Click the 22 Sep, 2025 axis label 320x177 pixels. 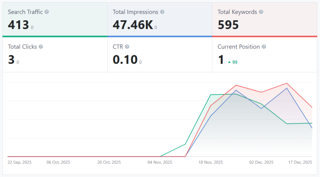pos(20,162)
